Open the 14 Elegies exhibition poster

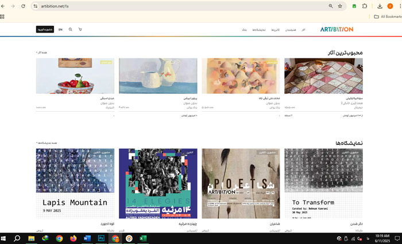[158, 183]
